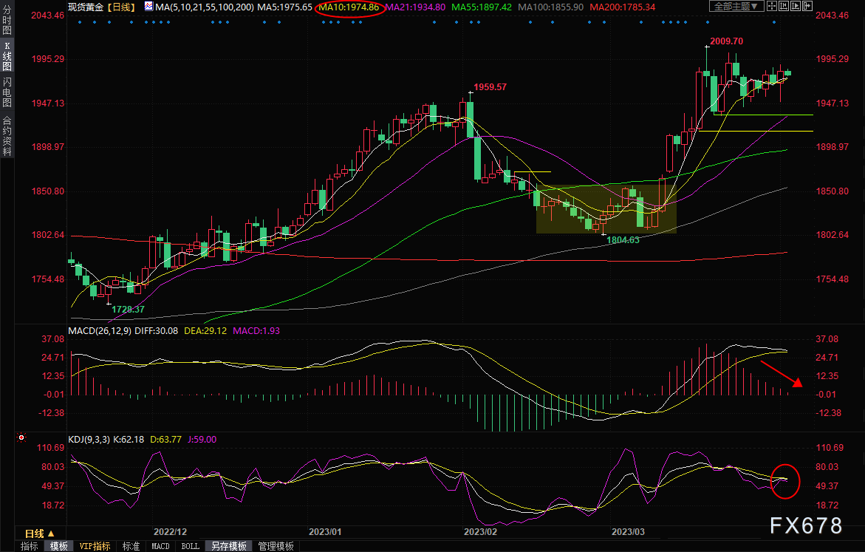The image size is (865, 552).
Task: Click the 1959.57 peak price label
Action: [x=490, y=86]
